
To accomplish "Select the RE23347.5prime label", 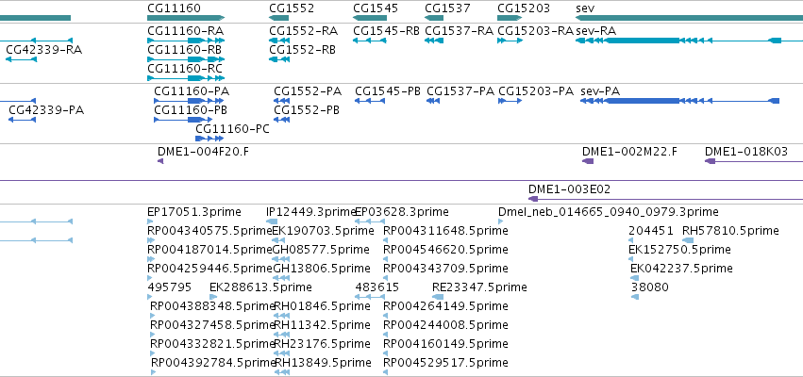I will (479, 287).
